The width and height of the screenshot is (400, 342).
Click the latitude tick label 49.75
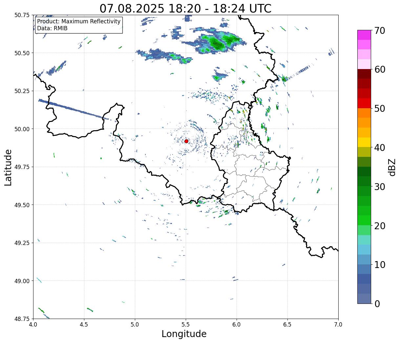22,167
